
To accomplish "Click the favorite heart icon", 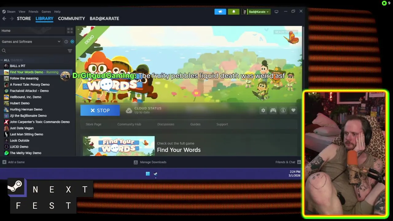I will (293, 110).
